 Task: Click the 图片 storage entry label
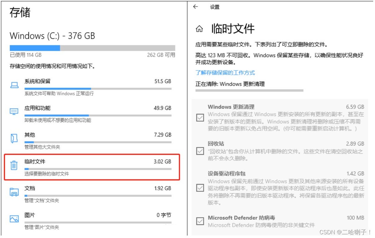(x=30, y=215)
